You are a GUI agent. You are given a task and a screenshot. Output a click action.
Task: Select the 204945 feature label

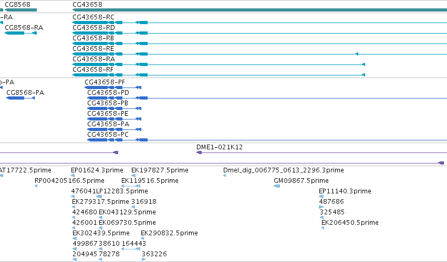tap(85, 254)
